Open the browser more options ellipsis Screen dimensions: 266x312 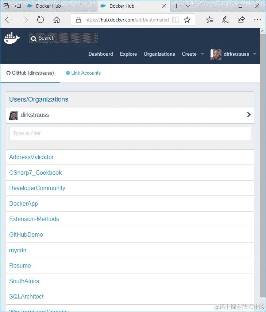pyautogui.click(x=258, y=20)
